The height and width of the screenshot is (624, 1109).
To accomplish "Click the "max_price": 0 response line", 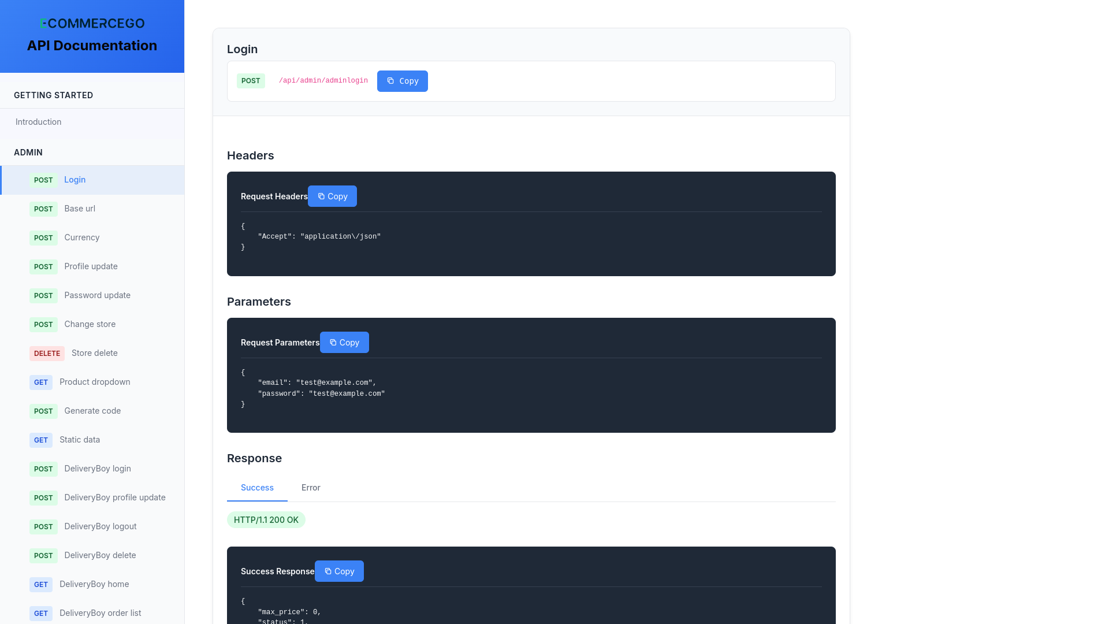I will tap(289, 612).
